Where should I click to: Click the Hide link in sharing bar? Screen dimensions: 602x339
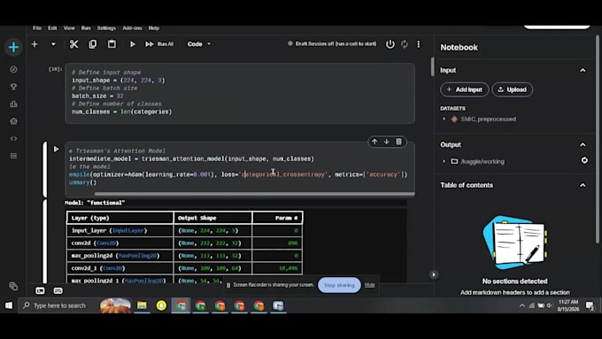click(x=369, y=285)
